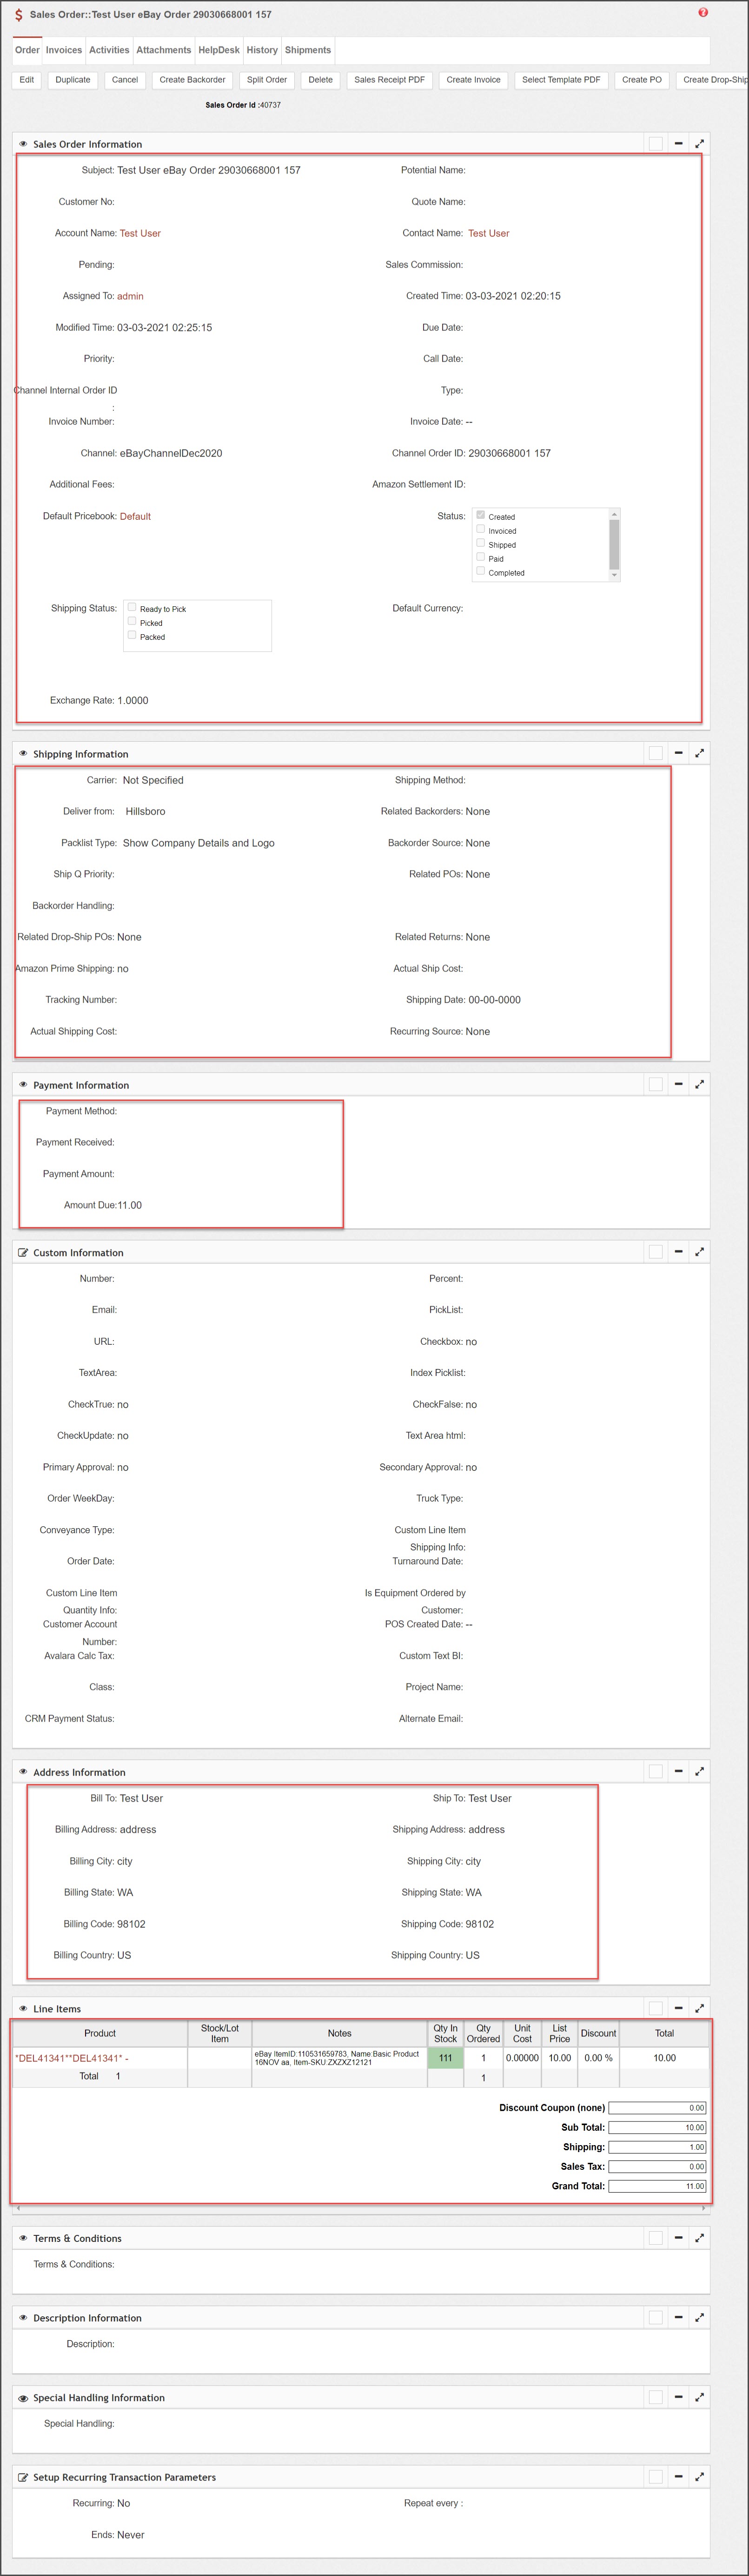Image resolution: width=749 pixels, height=2576 pixels.
Task: Maximize the Special Handling Information panel
Action: (699, 2397)
